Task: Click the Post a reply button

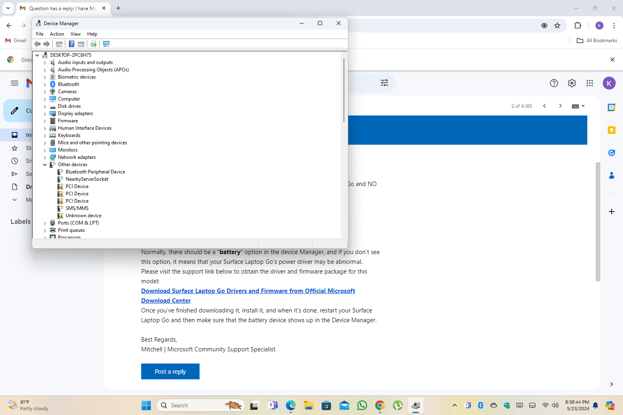Action: (x=170, y=372)
